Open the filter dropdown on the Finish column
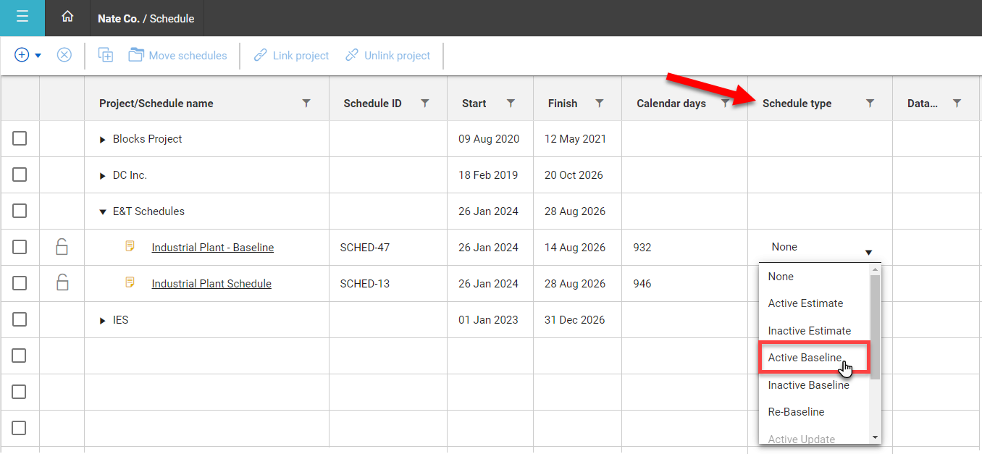Viewport: 982px width, 454px height. [x=599, y=103]
